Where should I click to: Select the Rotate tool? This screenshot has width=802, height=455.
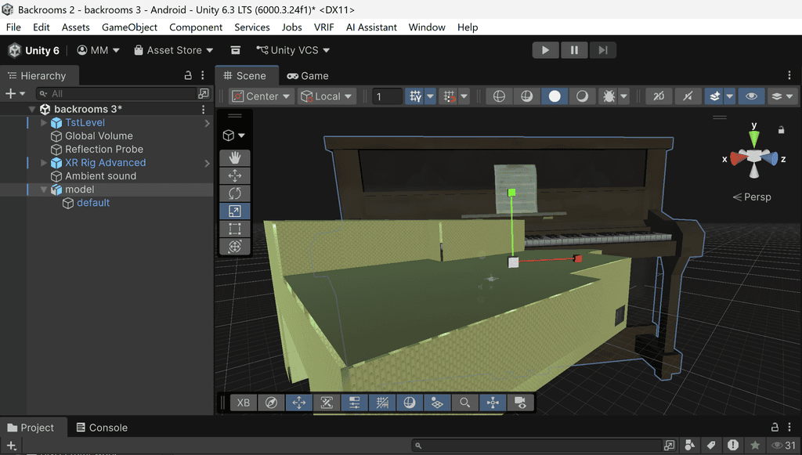(235, 193)
